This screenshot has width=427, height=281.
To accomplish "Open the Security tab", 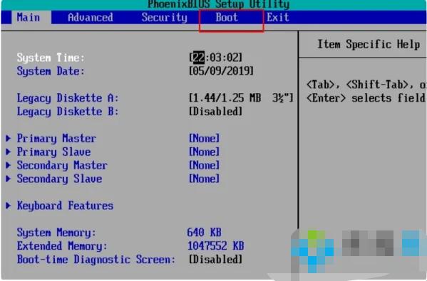I will click(165, 18).
